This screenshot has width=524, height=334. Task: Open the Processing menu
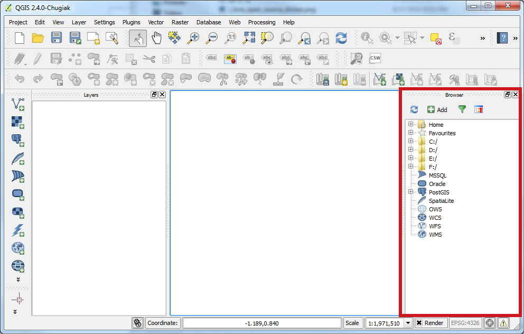(261, 22)
